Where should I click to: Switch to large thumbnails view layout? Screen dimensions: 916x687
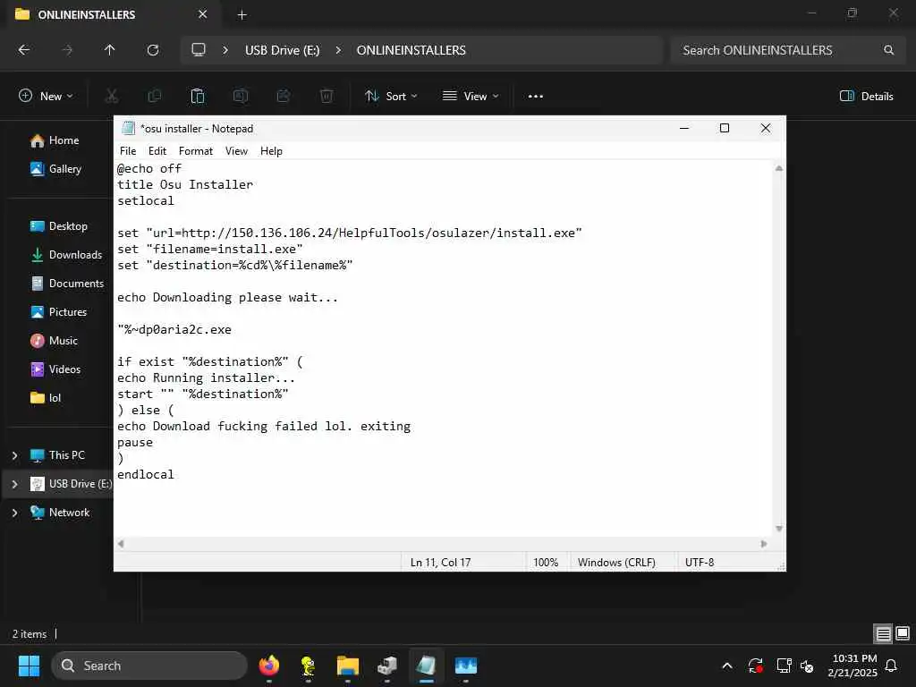[903, 634]
